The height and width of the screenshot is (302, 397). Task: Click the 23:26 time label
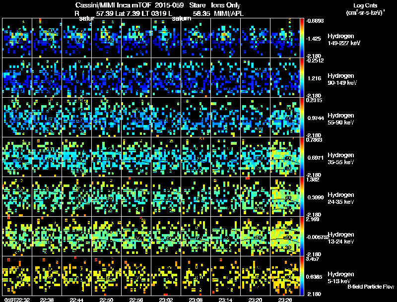pyautogui.click(x=285, y=300)
